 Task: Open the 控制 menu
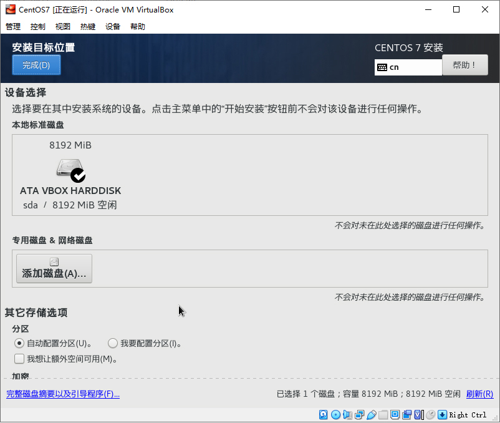click(x=37, y=26)
